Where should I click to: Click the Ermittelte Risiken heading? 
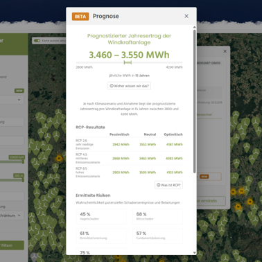point(93,195)
